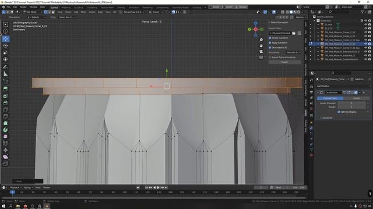Select the Knife tool
Image resolution: width=373 pixels, height=209 pixels.
point(5,116)
